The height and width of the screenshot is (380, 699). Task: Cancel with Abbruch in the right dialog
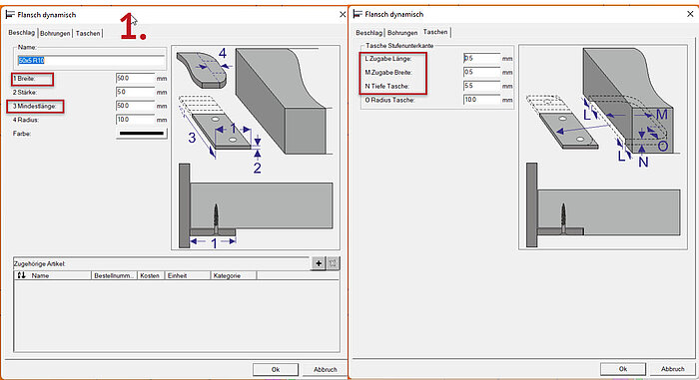[x=672, y=369]
